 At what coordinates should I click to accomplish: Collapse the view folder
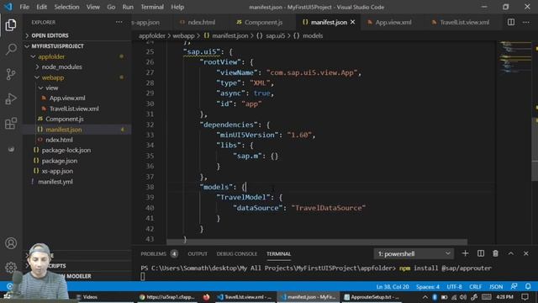77,88
